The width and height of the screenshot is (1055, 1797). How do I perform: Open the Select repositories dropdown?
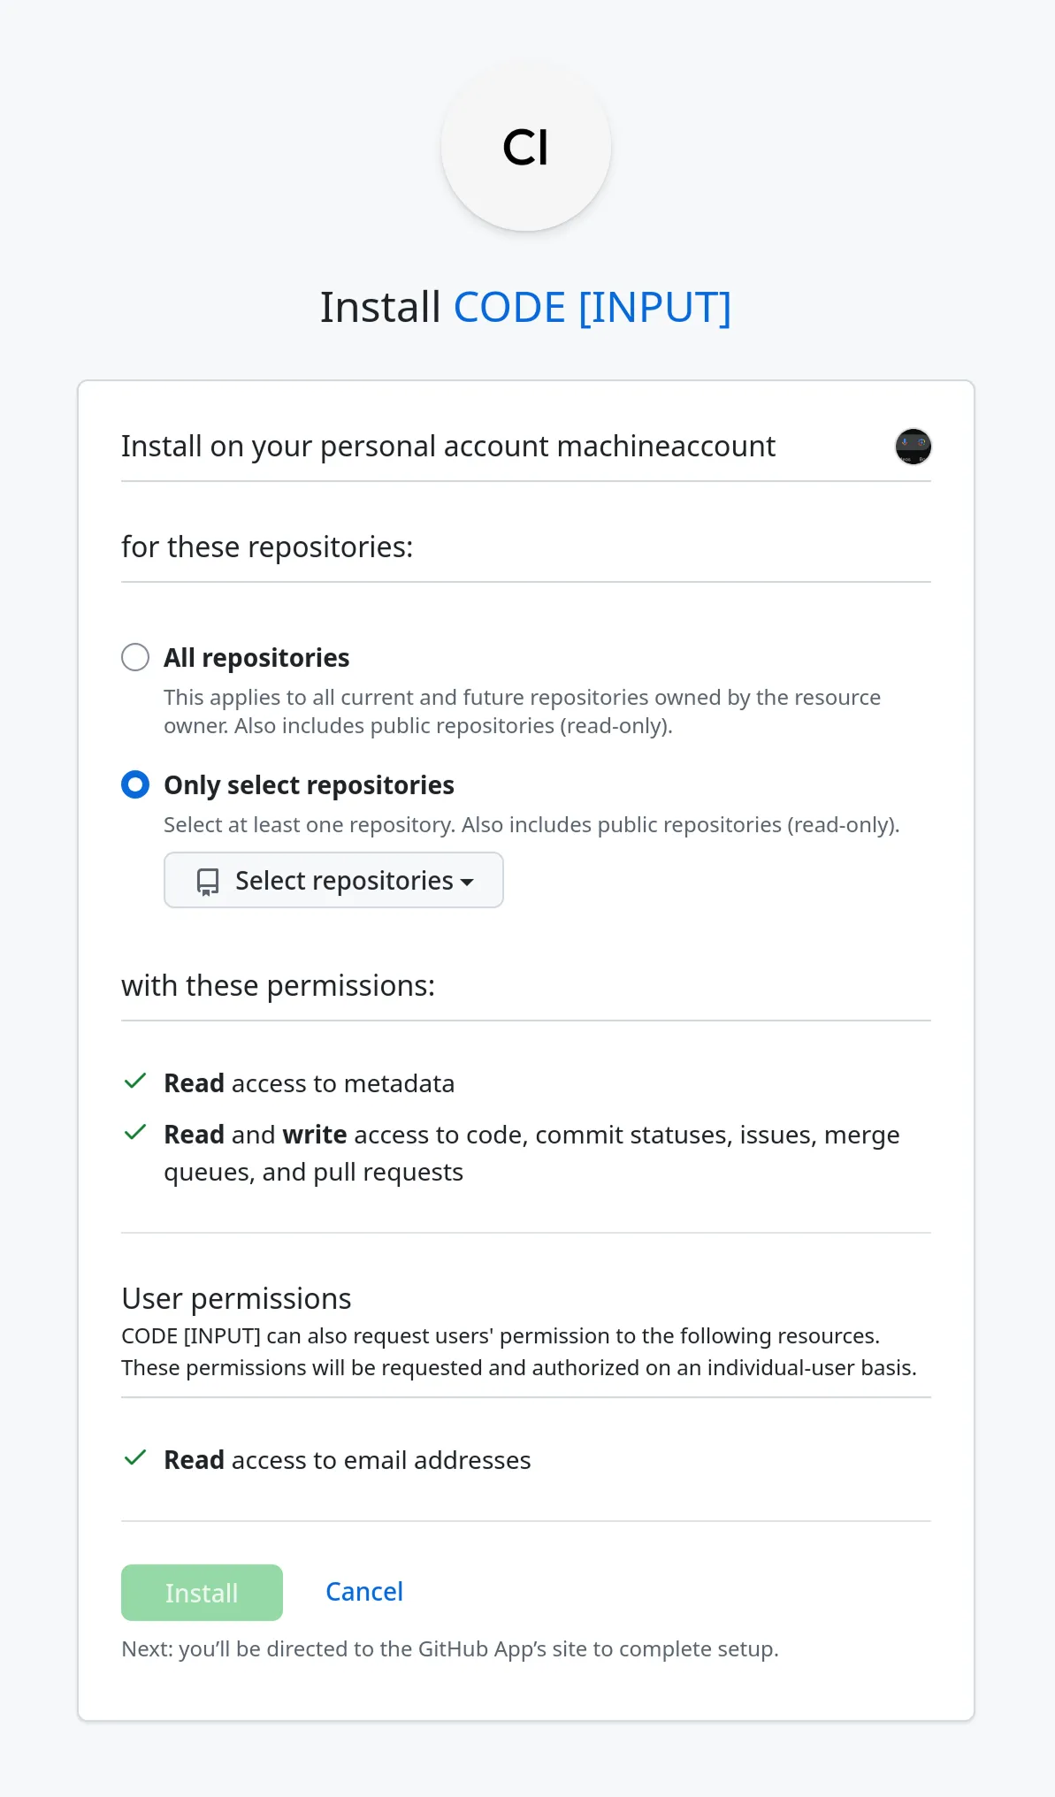[x=333, y=881]
